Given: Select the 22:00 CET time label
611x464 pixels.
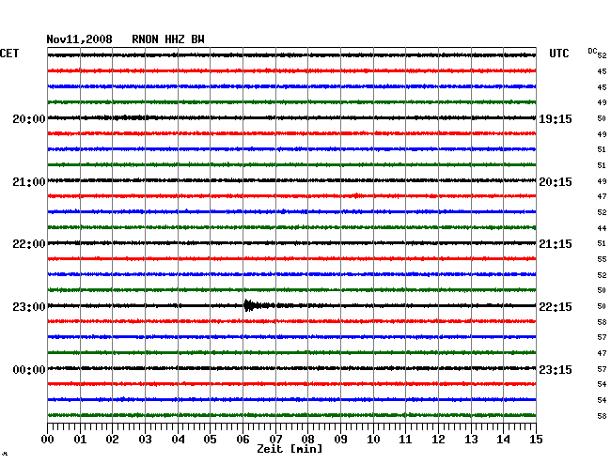Looking at the screenshot, I should pos(29,244).
